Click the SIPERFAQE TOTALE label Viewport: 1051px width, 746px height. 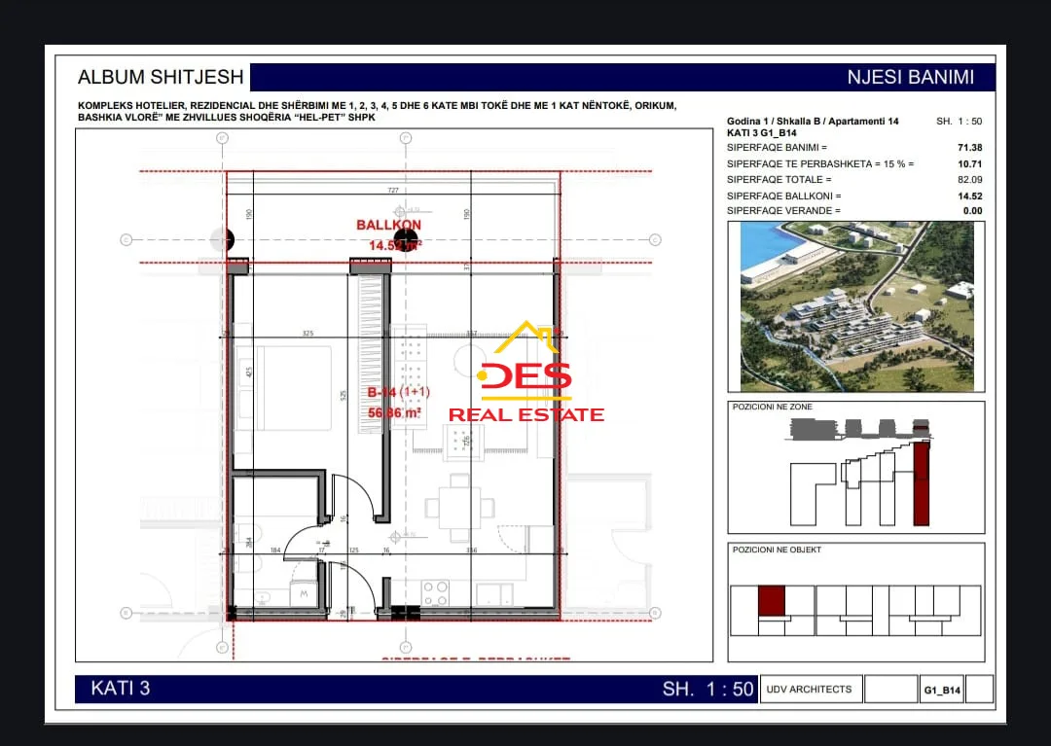pyautogui.click(x=779, y=180)
